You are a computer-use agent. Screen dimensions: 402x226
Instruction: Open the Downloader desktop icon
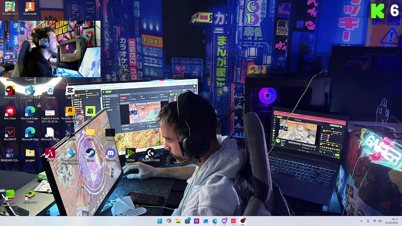[x=30, y=8]
